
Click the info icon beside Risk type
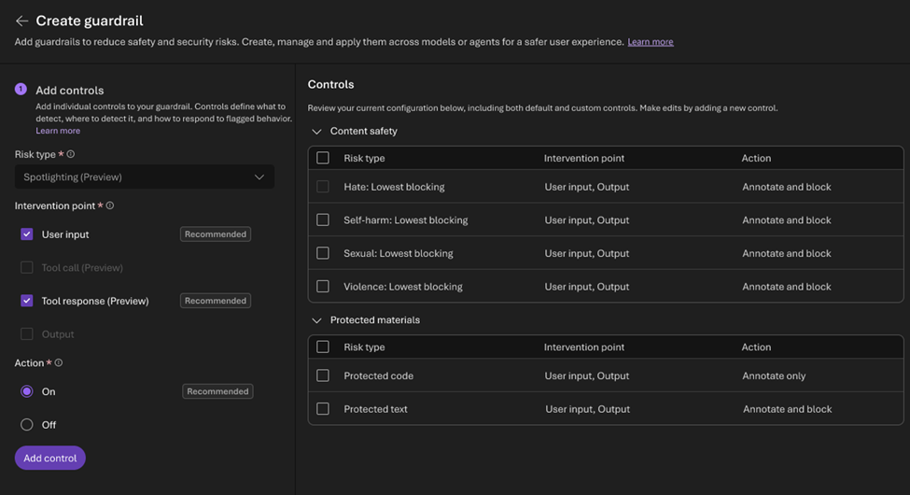coord(71,154)
